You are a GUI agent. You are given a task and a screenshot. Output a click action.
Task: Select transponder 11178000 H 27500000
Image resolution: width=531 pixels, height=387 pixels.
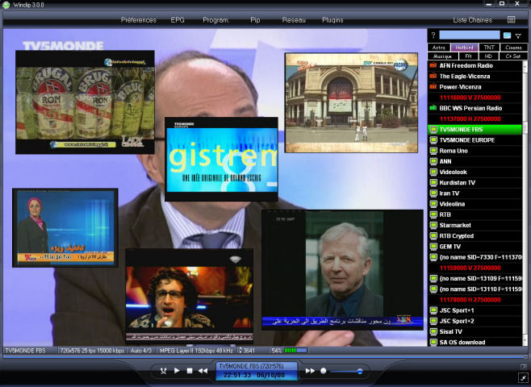tap(470, 300)
